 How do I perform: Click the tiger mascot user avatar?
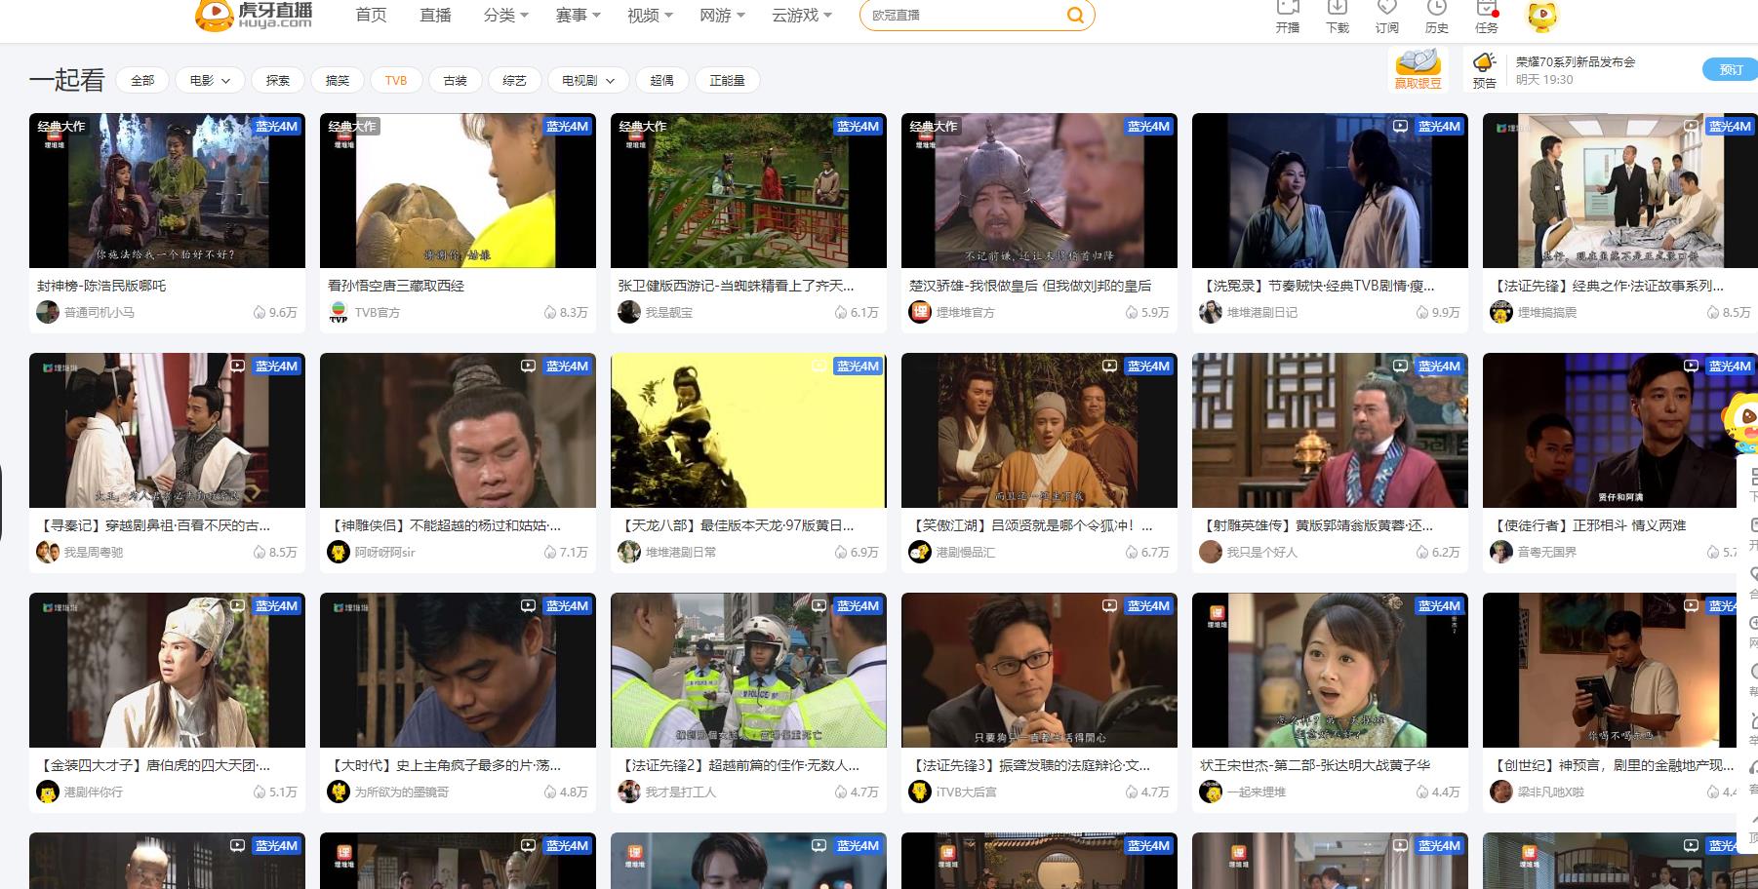1542,17
